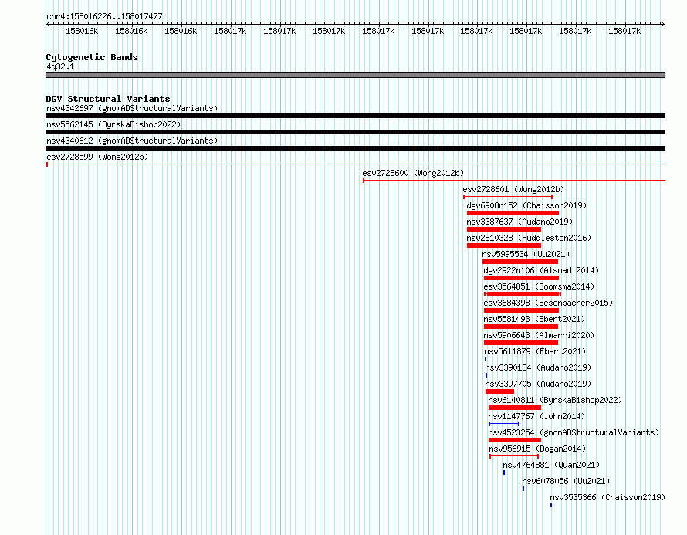Image resolution: width=687 pixels, height=535 pixels.
Task: Click nsv4523254 gnomAD variant label
Action: tap(574, 432)
